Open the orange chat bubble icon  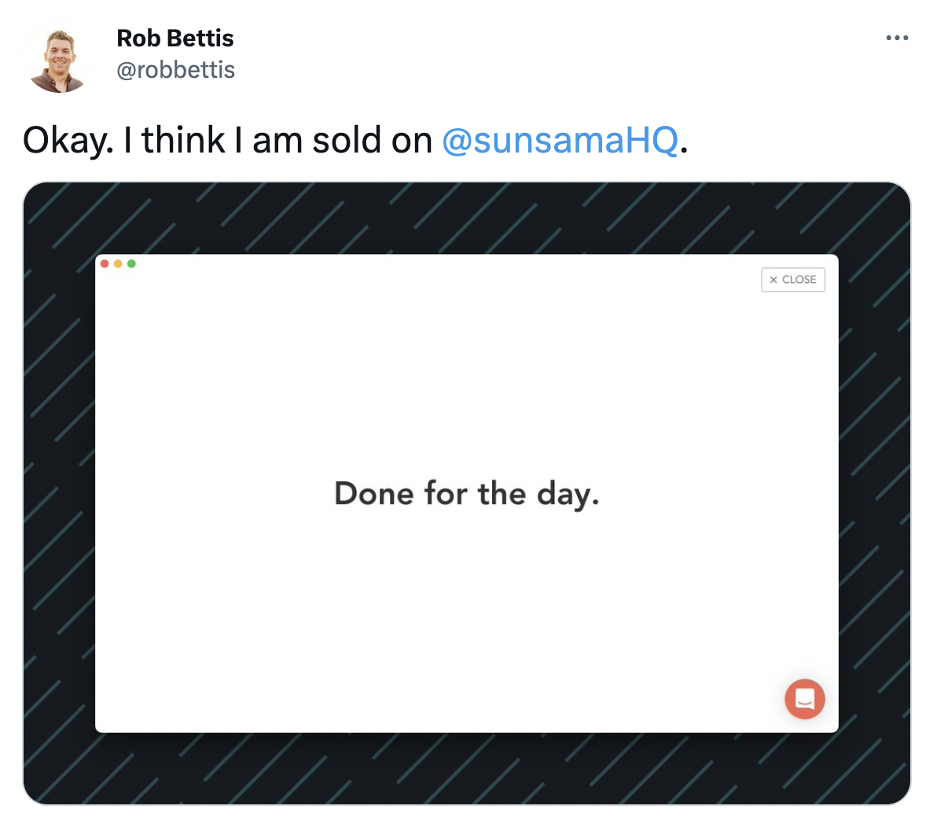point(804,698)
